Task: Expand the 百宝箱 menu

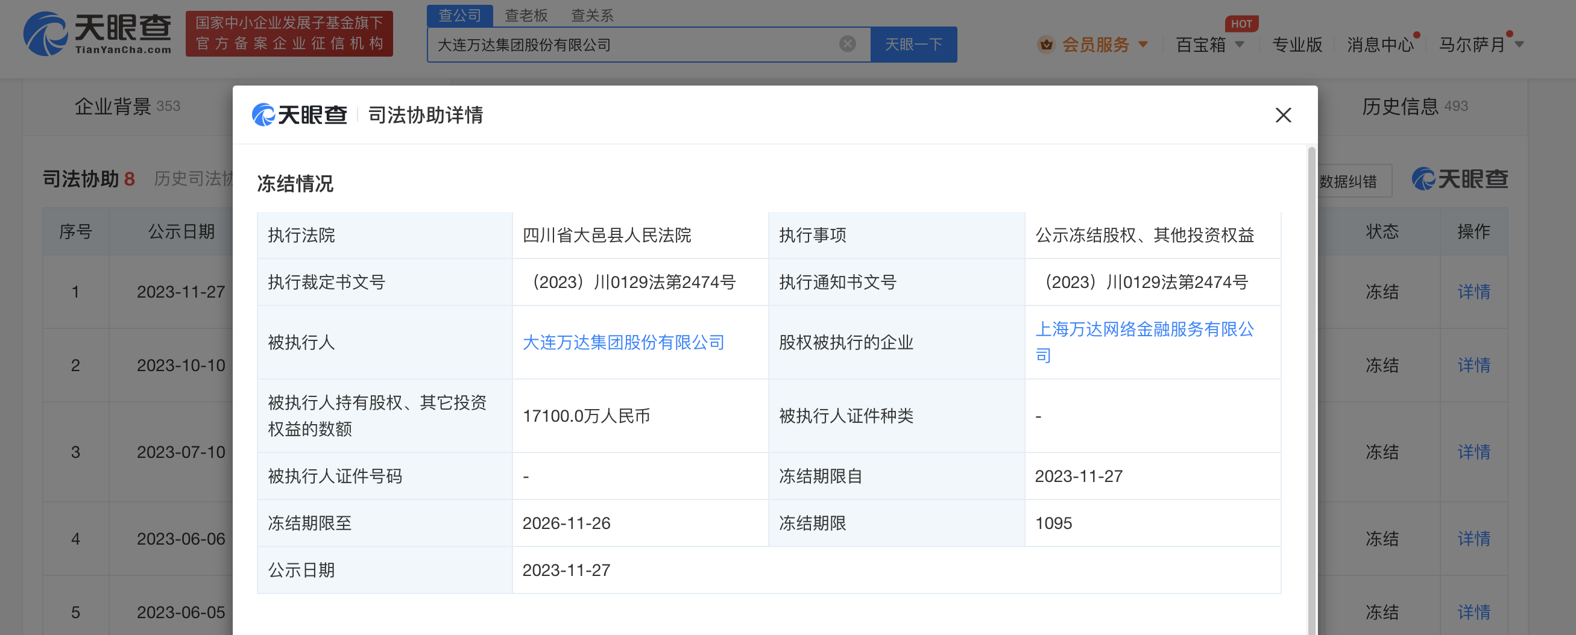Action: [1209, 45]
